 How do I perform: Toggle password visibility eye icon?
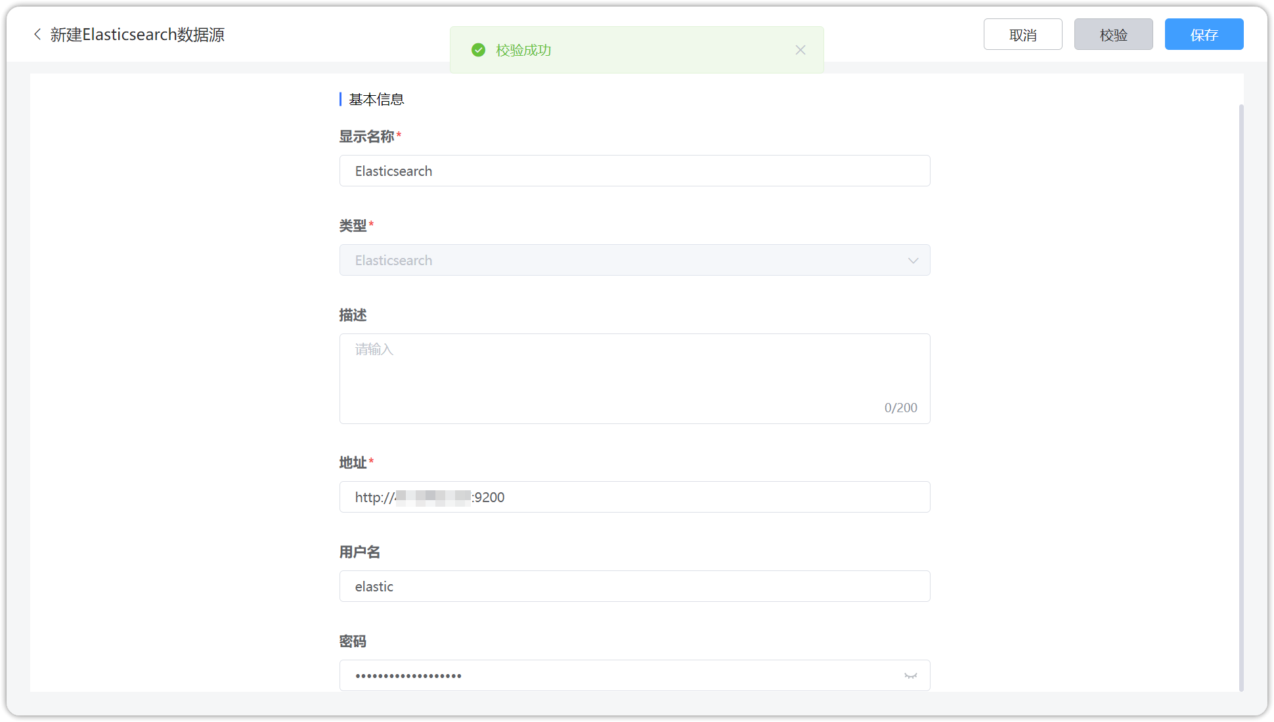910,675
